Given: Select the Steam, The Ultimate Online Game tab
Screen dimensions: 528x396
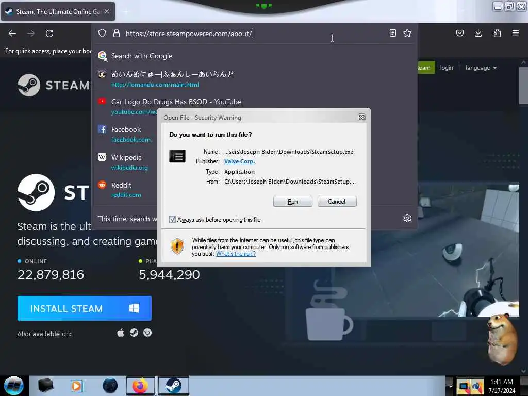Looking at the screenshot, I should pyautogui.click(x=58, y=11).
